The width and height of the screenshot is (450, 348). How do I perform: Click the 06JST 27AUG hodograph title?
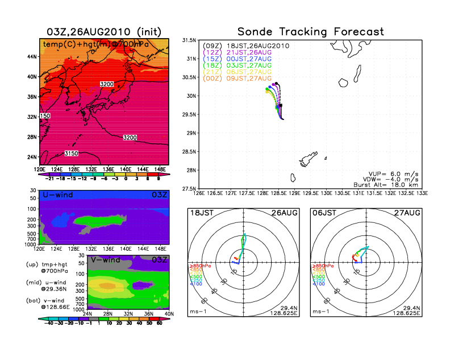[366, 213]
